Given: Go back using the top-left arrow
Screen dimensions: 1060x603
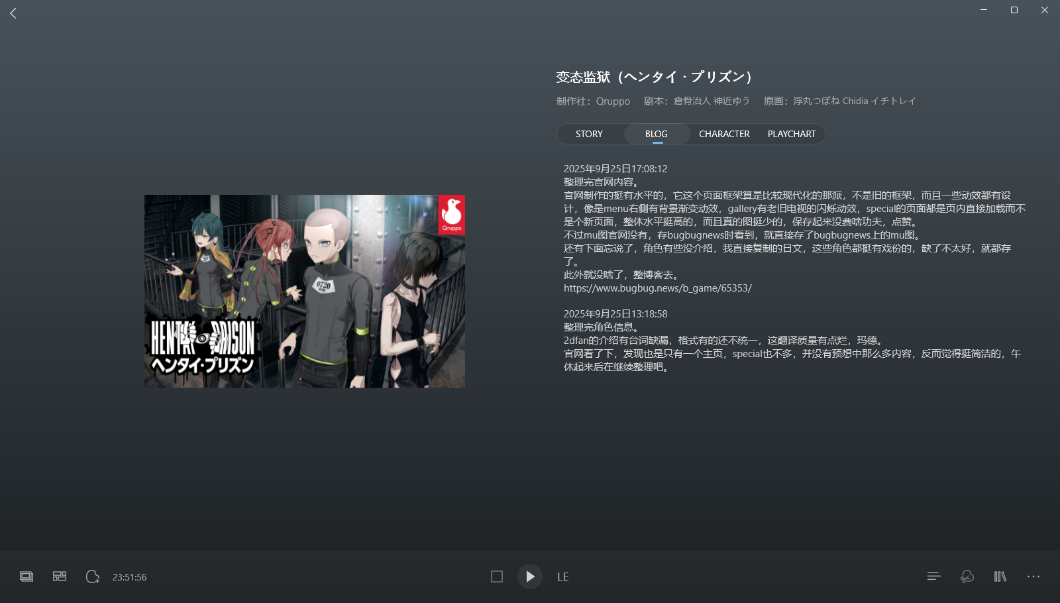Looking at the screenshot, I should [13, 13].
